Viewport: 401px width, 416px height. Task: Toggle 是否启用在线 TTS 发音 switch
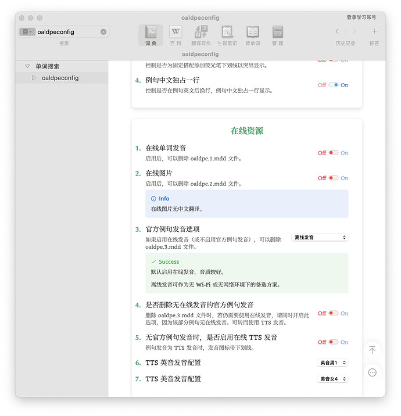click(x=334, y=342)
